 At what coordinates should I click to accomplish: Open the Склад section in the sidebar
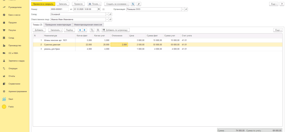pos(11,38)
